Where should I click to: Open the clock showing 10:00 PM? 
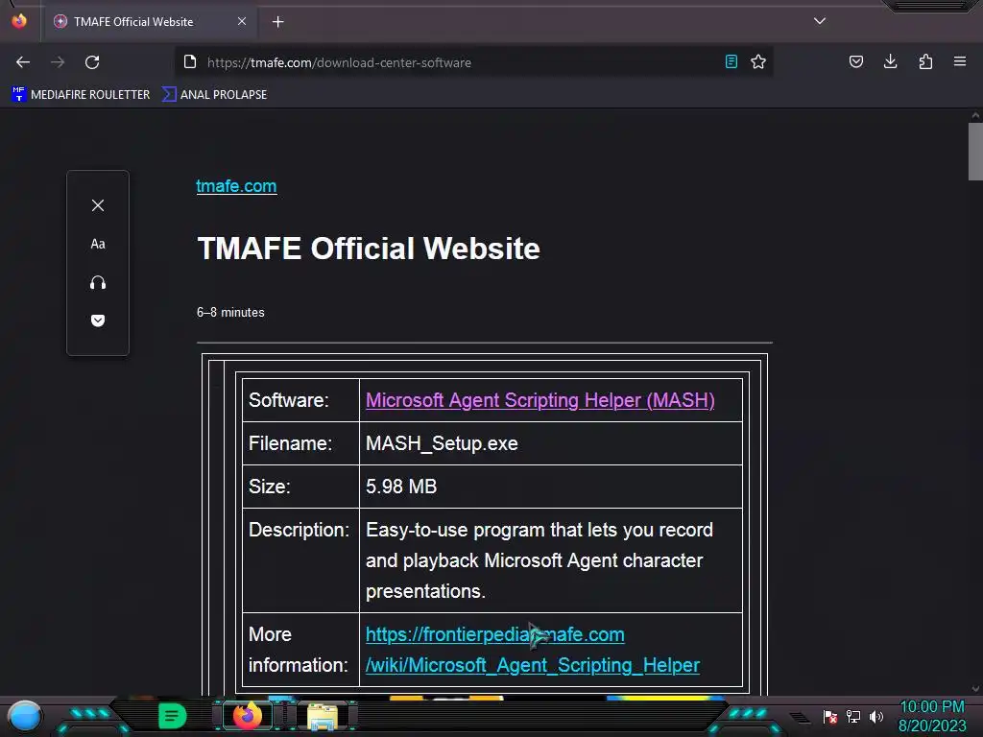click(932, 716)
